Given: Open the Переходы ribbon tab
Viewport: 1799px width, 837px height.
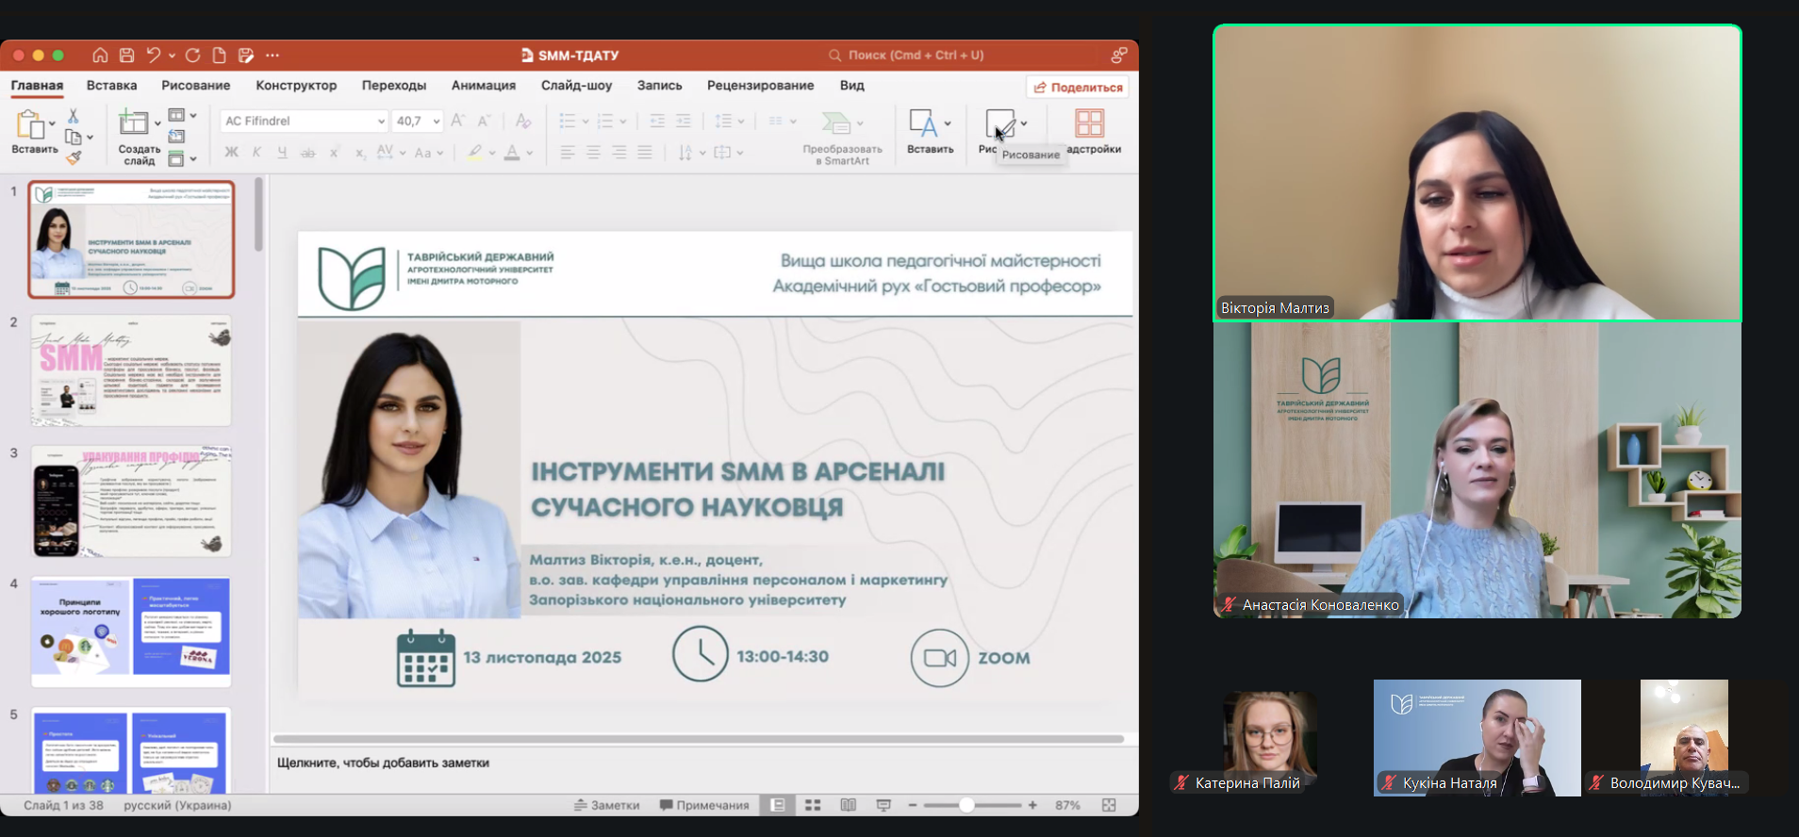Looking at the screenshot, I should point(393,85).
